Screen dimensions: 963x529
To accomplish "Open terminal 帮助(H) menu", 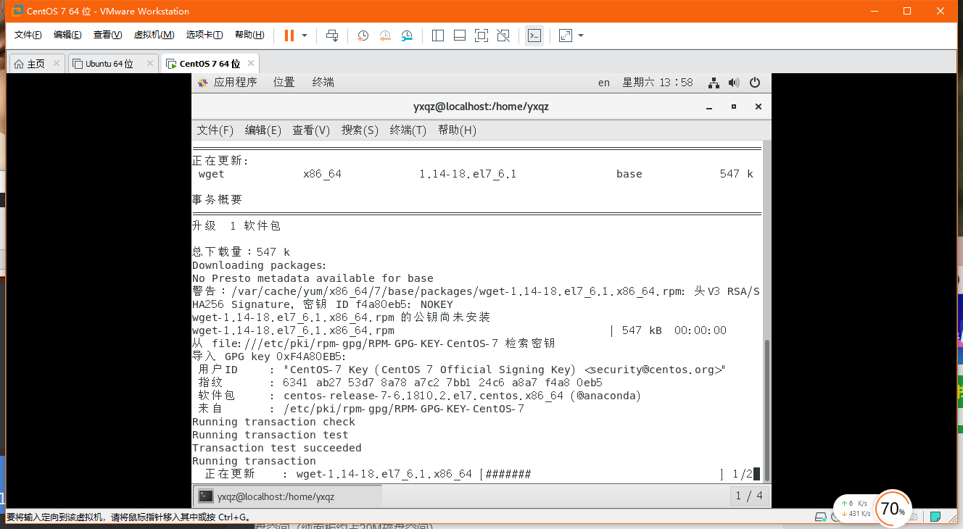I will point(457,130).
